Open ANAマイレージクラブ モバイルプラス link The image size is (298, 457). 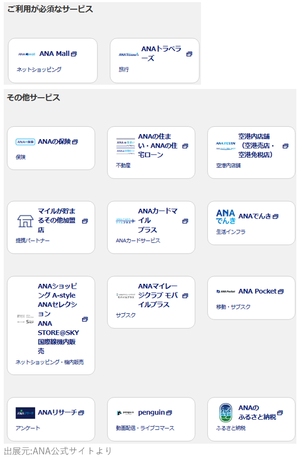click(158, 295)
